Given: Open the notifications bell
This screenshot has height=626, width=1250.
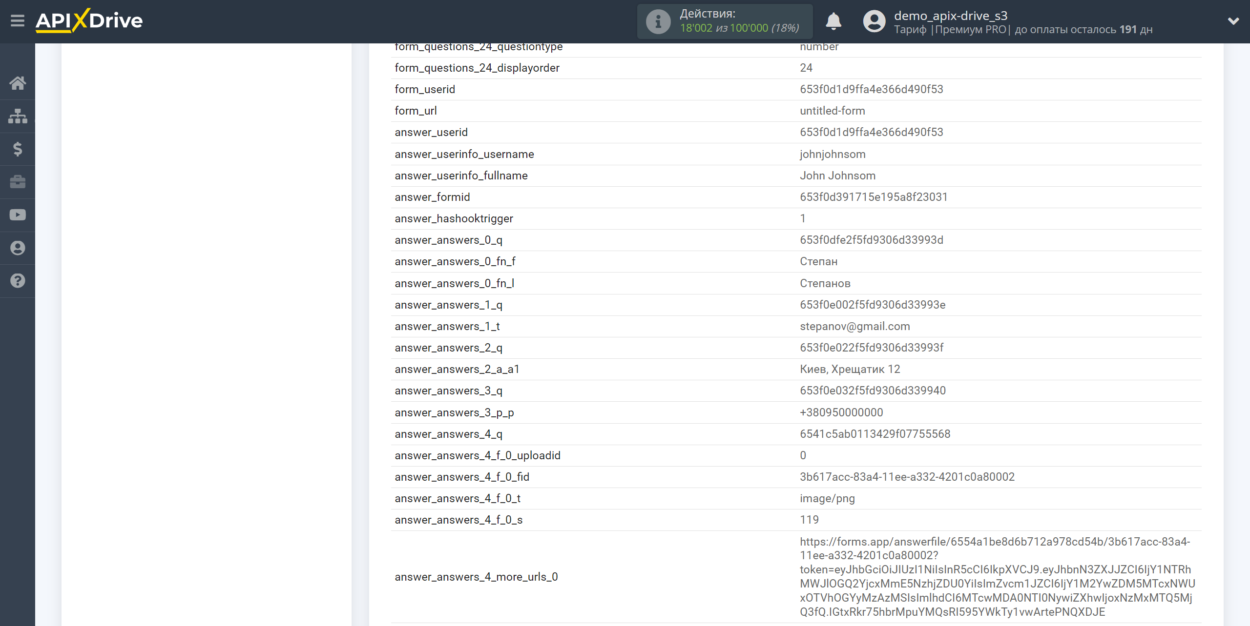Looking at the screenshot, I should point(833,21).
